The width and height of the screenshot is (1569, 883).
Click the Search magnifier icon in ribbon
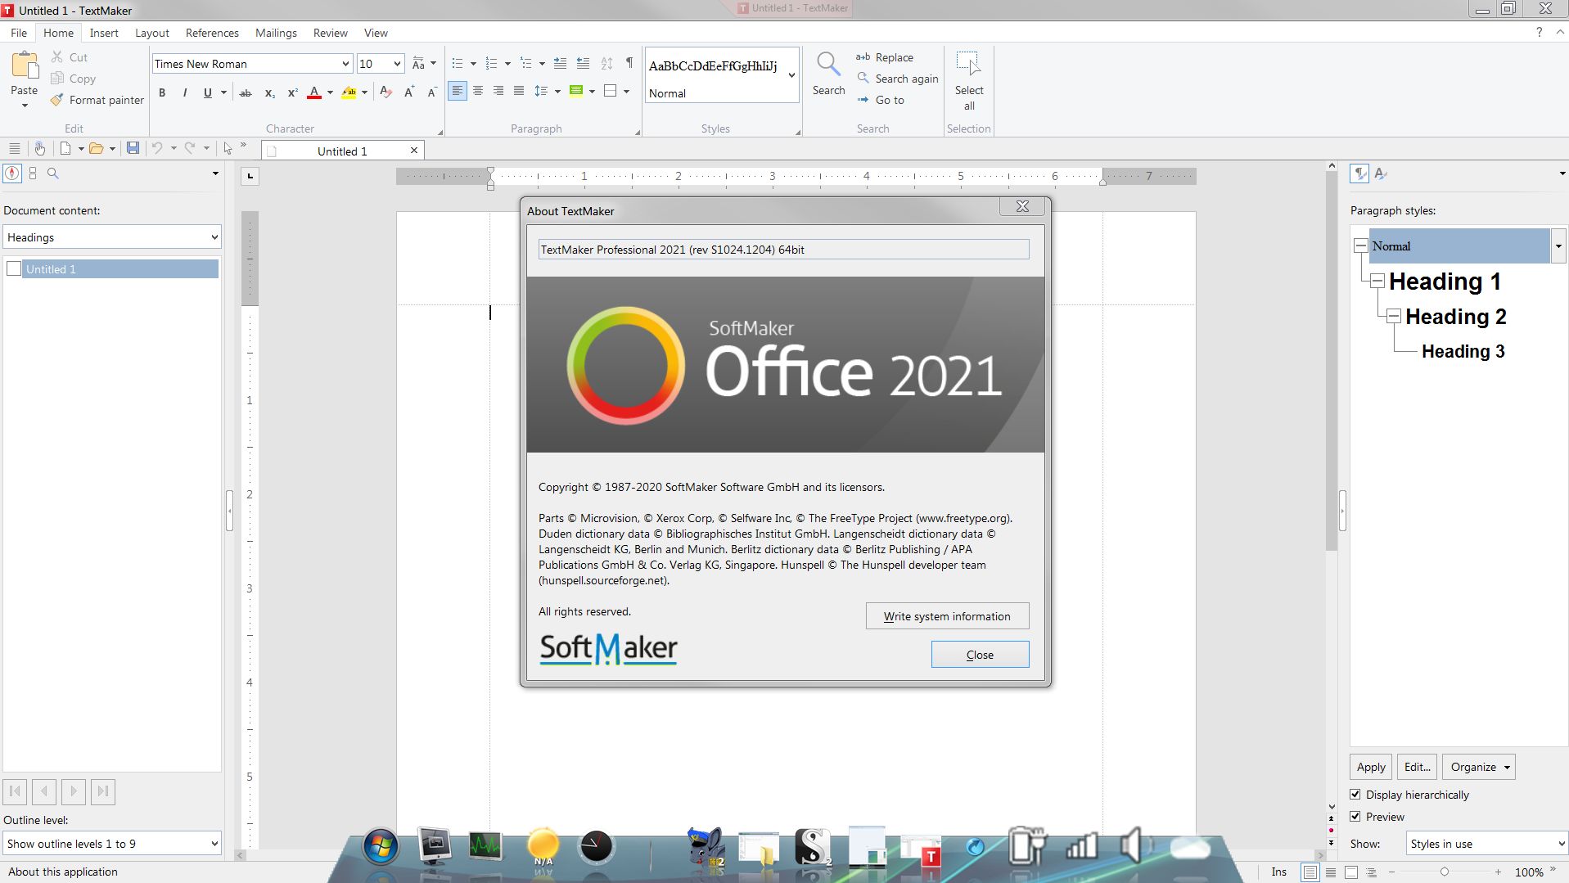(828, 65)
